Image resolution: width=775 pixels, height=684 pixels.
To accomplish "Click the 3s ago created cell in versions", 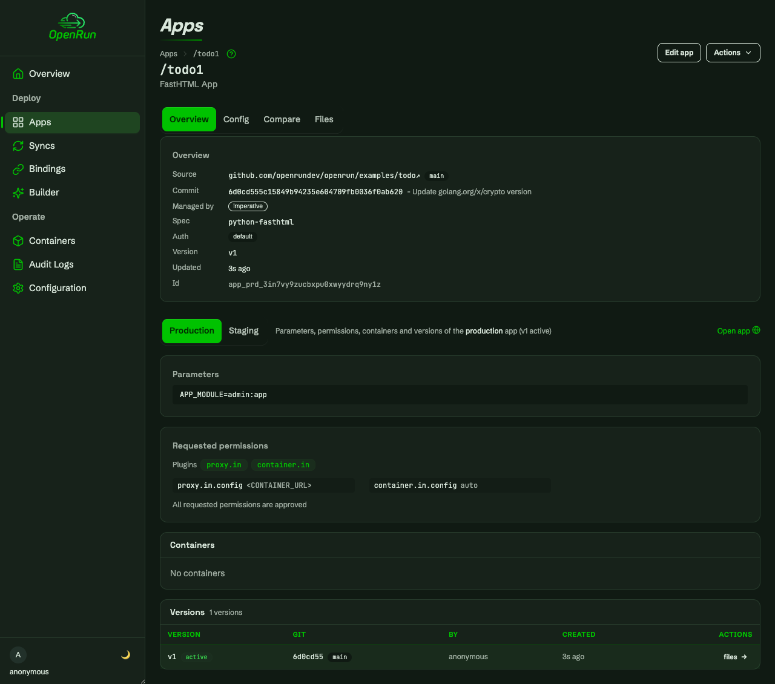I will 573,657.
